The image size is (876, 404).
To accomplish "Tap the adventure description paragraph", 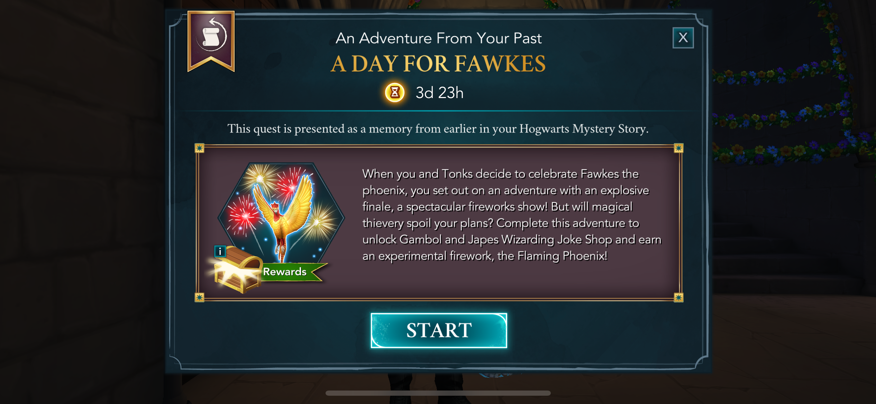I will tap(512, 215).
